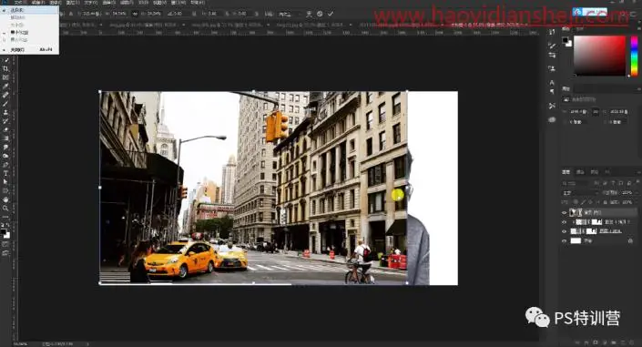The image size is (642, 347).
Task: Select the Crop tool
Action: (6, 69)
